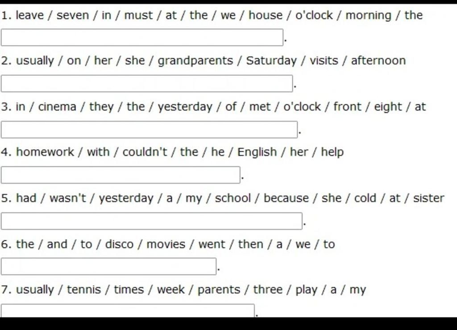Click the word 'movies' in sentence 6

coord(166,244)
